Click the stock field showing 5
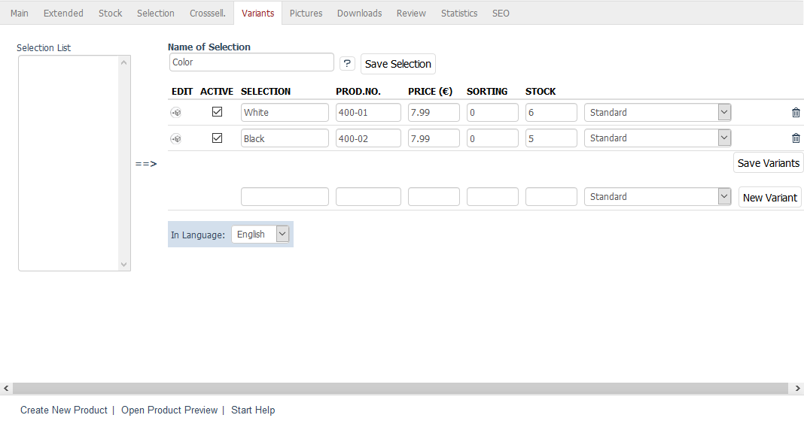 (551, 138)
